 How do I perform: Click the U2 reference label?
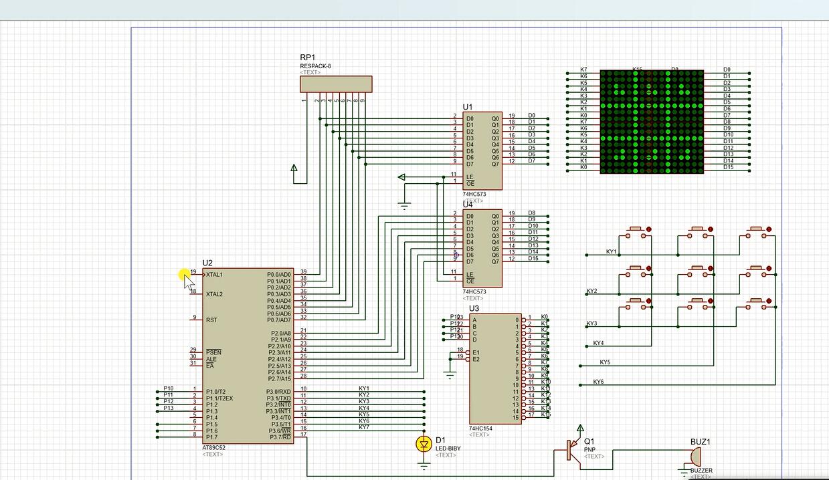[207, 263]
